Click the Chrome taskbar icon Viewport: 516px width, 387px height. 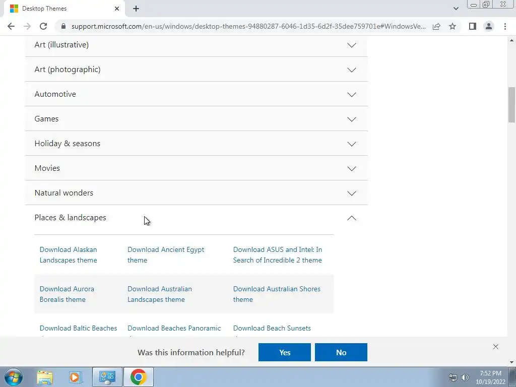click(139, 377)
